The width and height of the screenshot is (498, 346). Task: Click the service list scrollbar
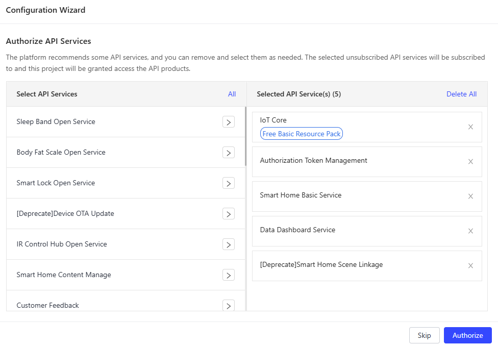tap(245, 136)
